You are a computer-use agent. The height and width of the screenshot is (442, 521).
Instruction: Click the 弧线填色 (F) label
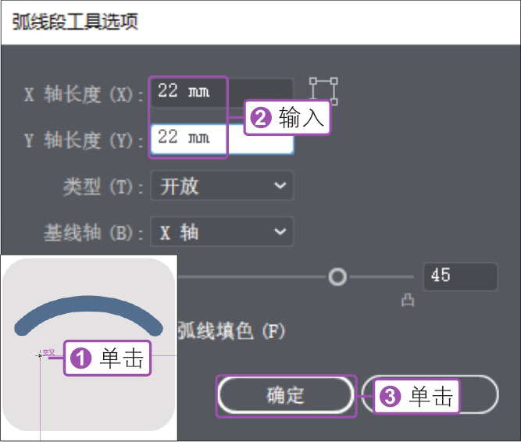coord(231,331)
